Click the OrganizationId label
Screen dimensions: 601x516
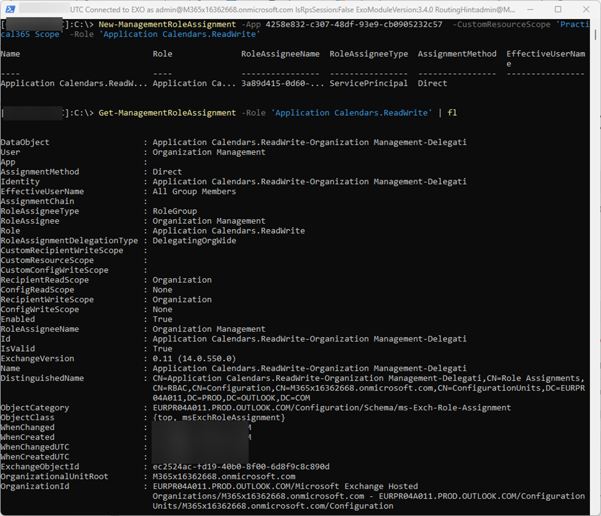(35, 487)
